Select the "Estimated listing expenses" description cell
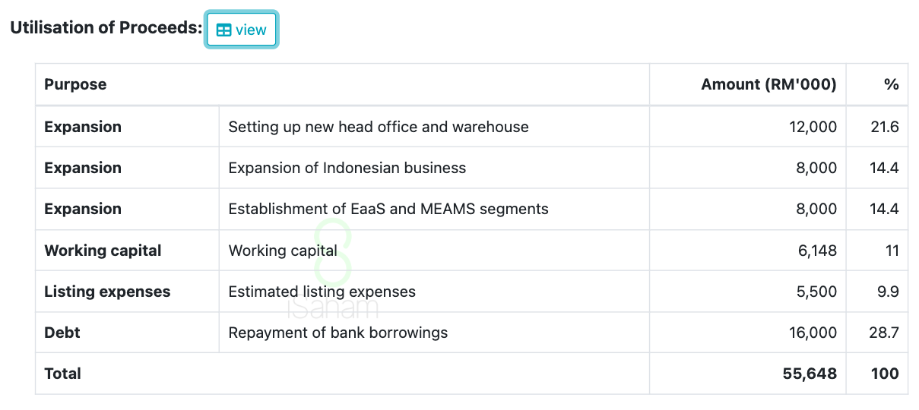This screenshot has height=410, width=919. point(322,292)
